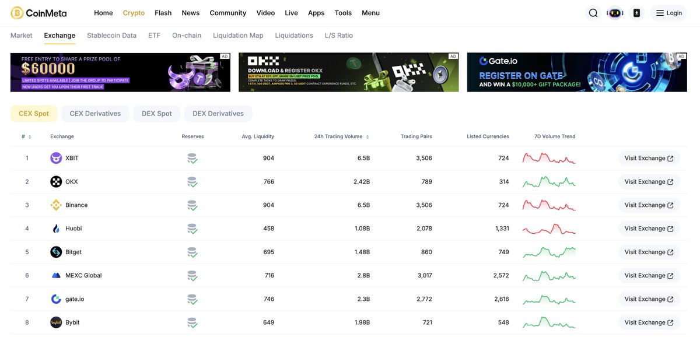Viewport: 700px width, 337px height.
Task: Switch to the Market tab
Action: point(22,36)
